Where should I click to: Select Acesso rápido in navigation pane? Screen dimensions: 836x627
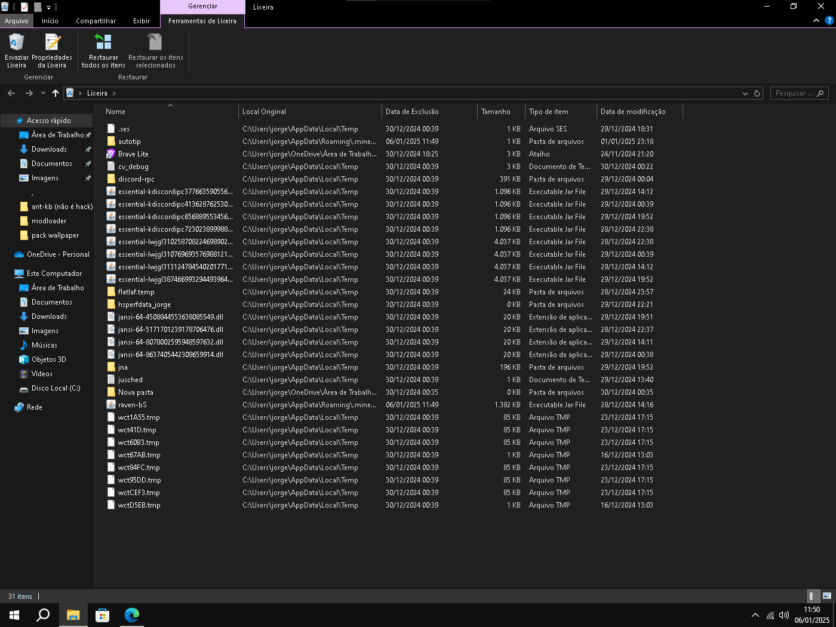[x=47, y=121]
